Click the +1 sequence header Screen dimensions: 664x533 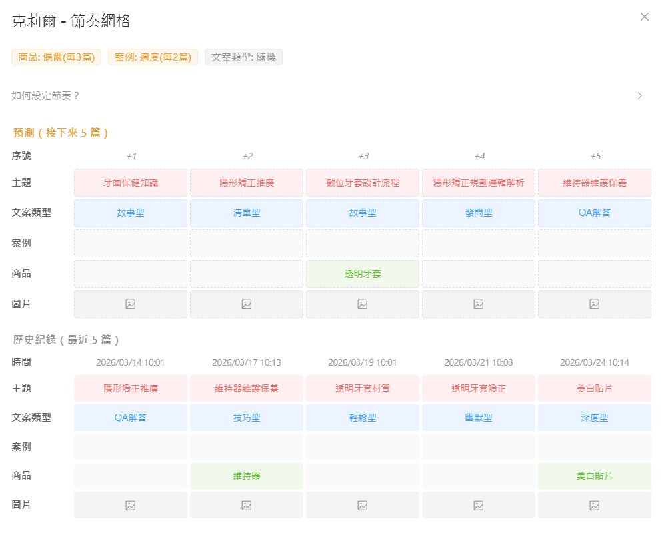coord(131,156)
